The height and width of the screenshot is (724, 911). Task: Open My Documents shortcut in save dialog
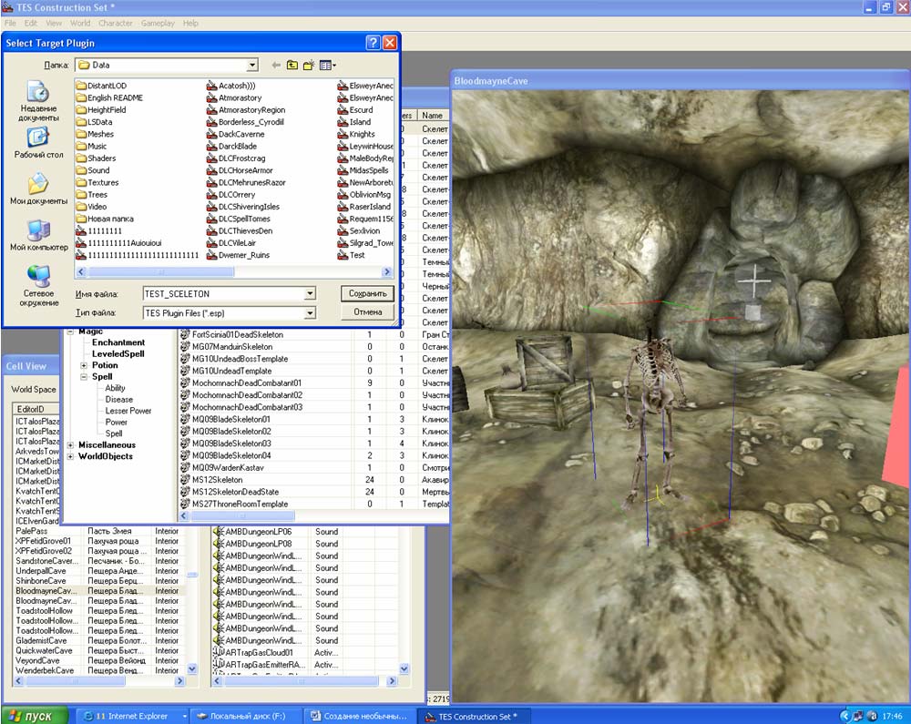[38, 189]
